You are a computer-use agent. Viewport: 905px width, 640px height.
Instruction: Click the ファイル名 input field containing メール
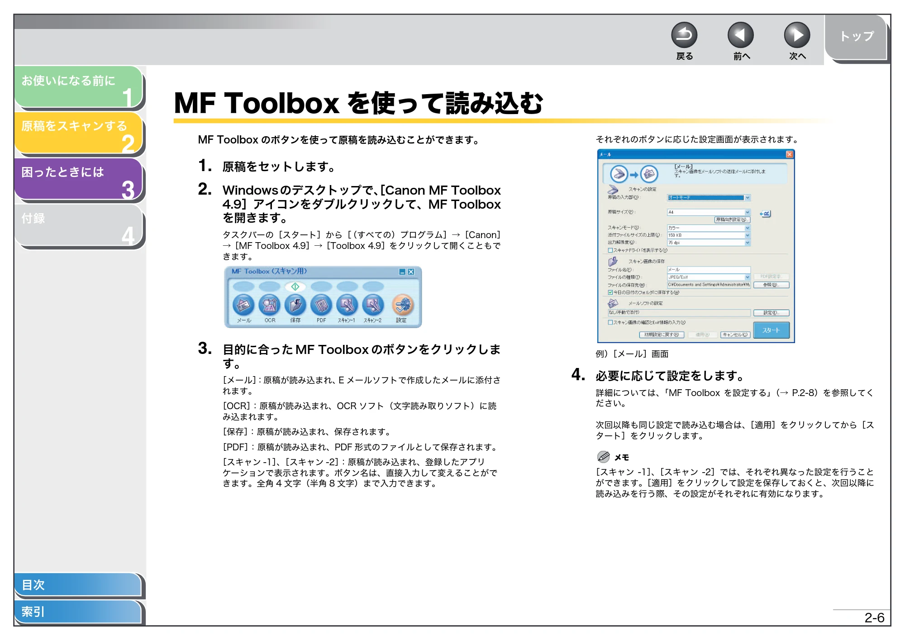709,270
